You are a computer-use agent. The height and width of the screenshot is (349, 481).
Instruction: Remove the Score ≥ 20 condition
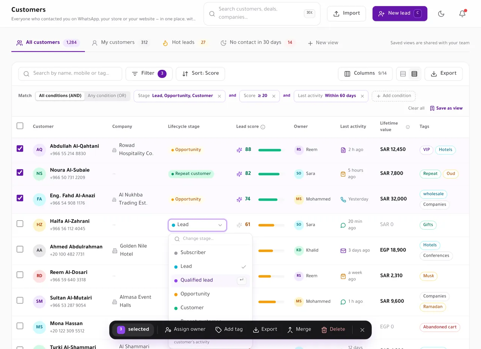click(274, 96)
